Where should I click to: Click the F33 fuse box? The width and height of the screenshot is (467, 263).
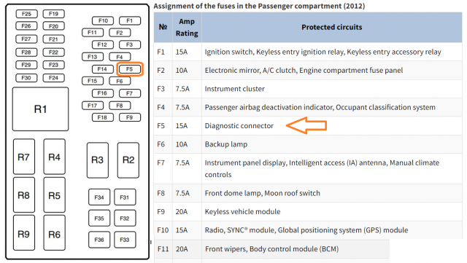(x=125, y=240)
